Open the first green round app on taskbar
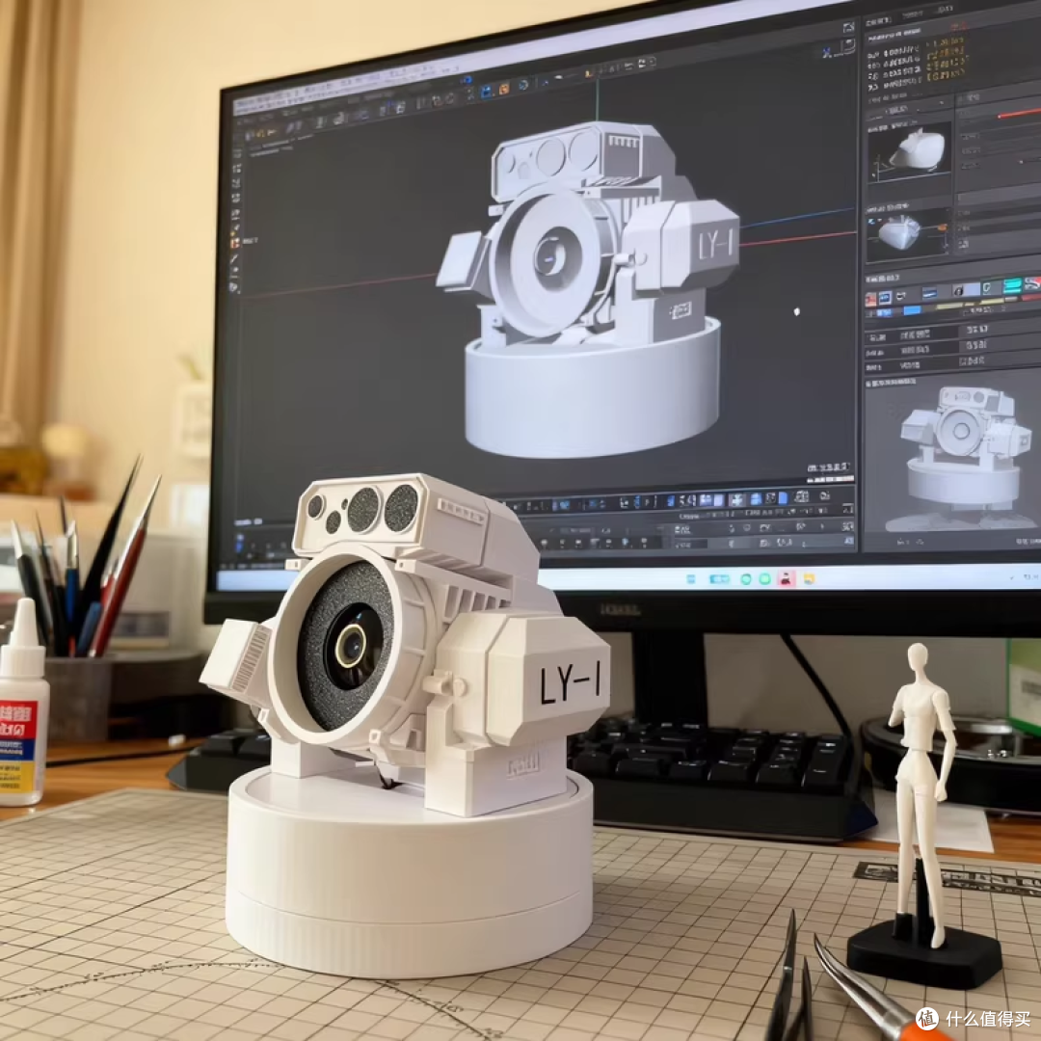The width and height of the screenshot is (1041, 1041). pyautogui.click(x=745, y=579)
